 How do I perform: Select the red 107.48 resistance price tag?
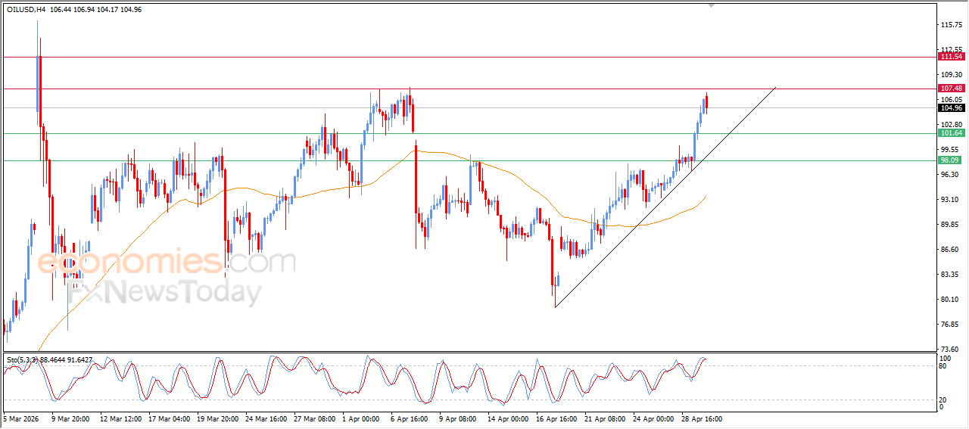pyautogui.click(x=951, y=88)
